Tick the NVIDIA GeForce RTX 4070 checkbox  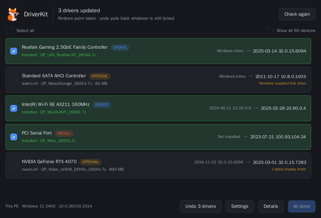click(14, 165)
